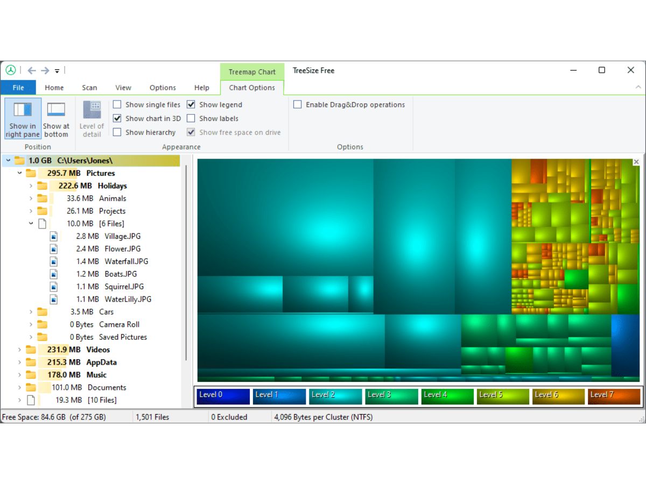Viewport: 646px width, 484px height.
Task: Open the Scan ribbon tab
Action: (89, 88)
